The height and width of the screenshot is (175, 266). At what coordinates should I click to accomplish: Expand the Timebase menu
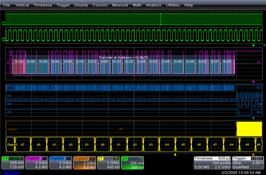coord(43,5)
